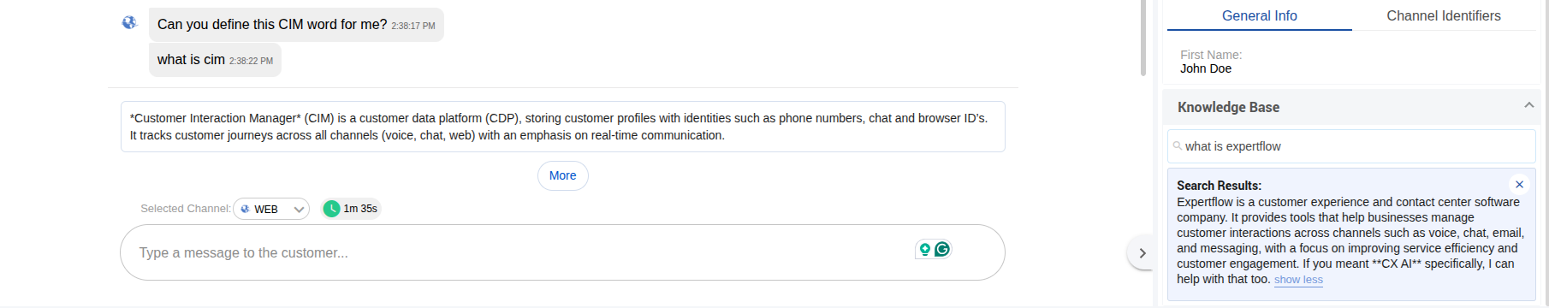Click the green timer clock icon
Screen dimensions: 1549x308
(x=332, y=209)
